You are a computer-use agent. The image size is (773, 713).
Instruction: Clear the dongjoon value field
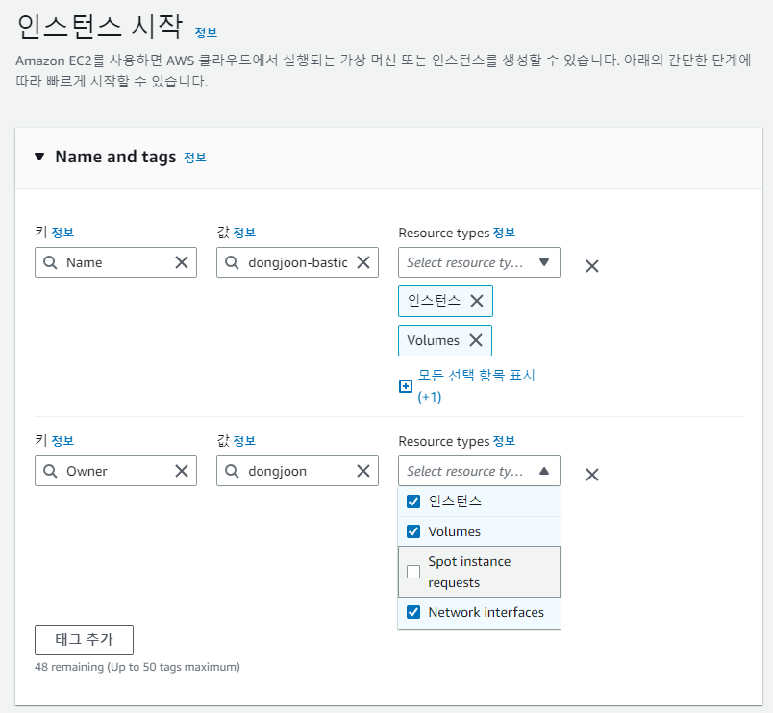363,471
